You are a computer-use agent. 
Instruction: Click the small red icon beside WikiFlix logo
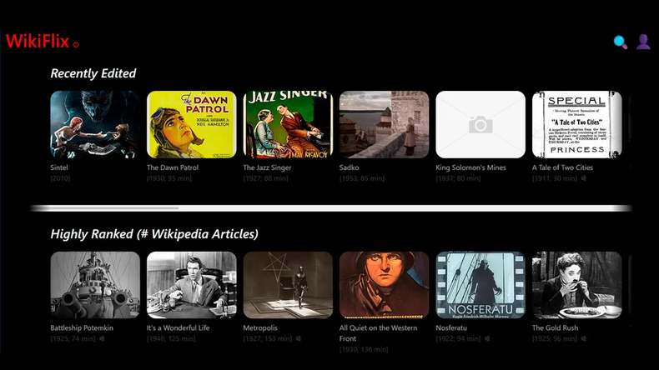[76, 44]
